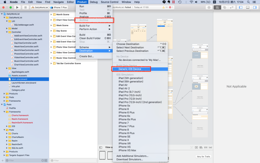Click source-control status filter icon in navigator
The height and width of the screenshot is (163, 260).
[x=46, y=160]
